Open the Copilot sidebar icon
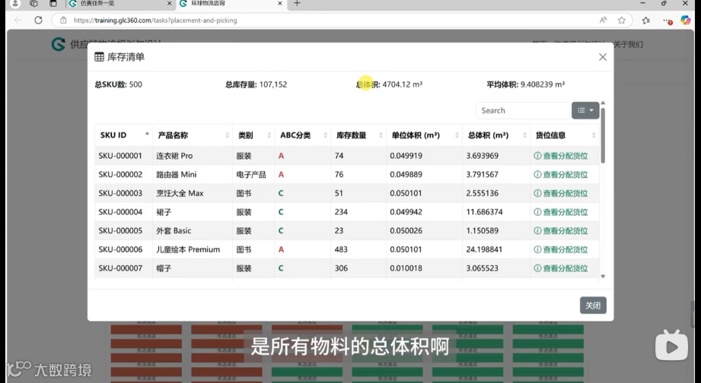 [685, 20]
